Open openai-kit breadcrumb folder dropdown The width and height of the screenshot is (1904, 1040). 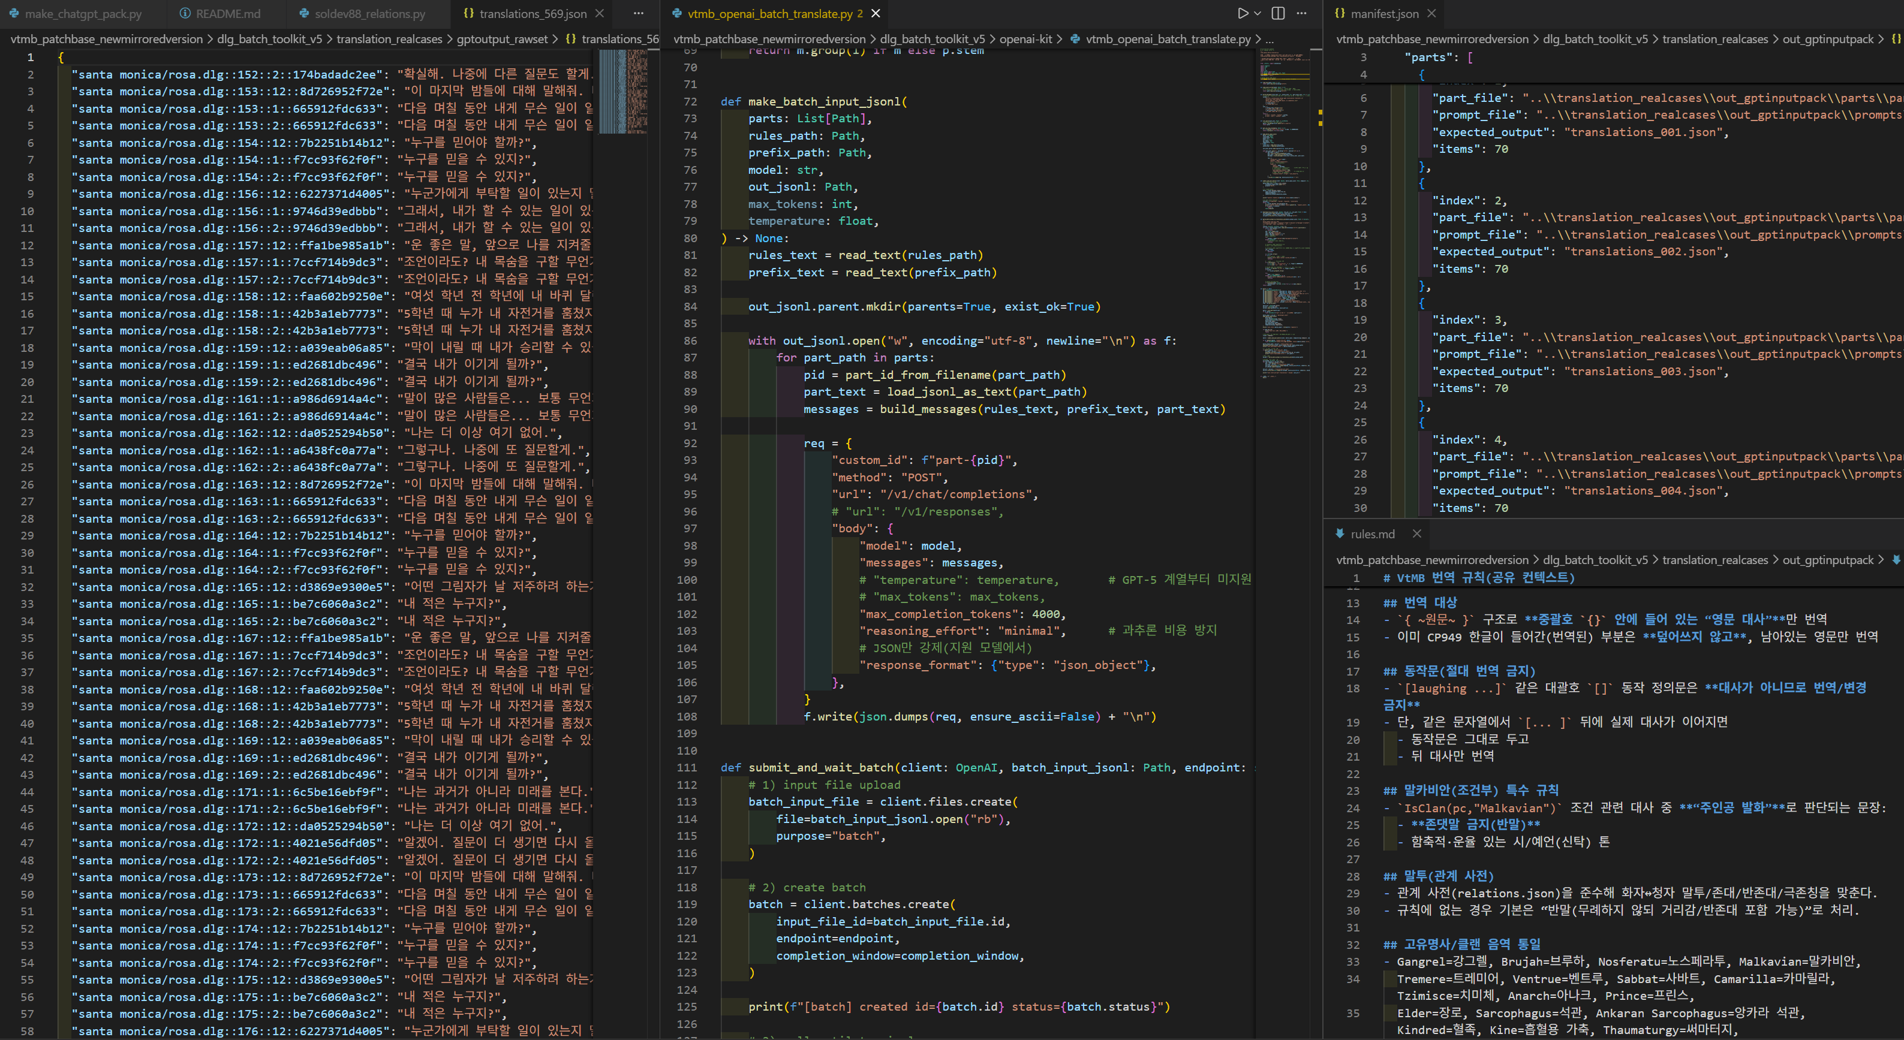(1025, 39)
